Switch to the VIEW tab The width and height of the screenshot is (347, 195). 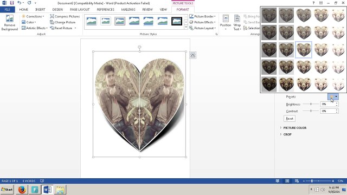point(163,10)
